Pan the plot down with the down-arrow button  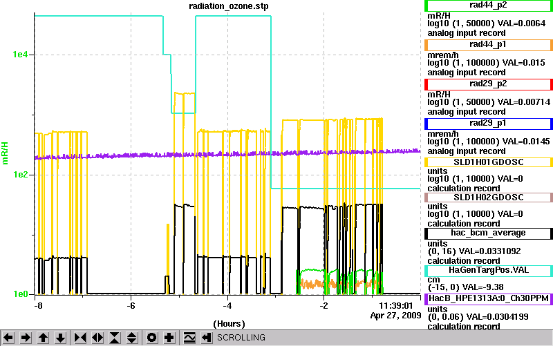(x=60, y=338)
